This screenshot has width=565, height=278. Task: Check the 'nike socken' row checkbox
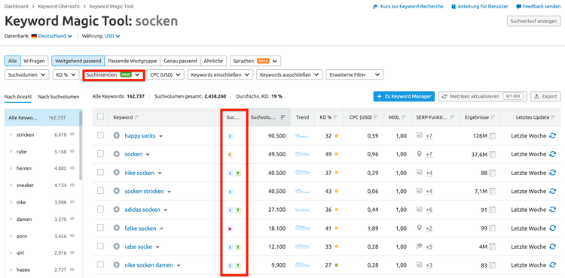[x=100, y=172]
